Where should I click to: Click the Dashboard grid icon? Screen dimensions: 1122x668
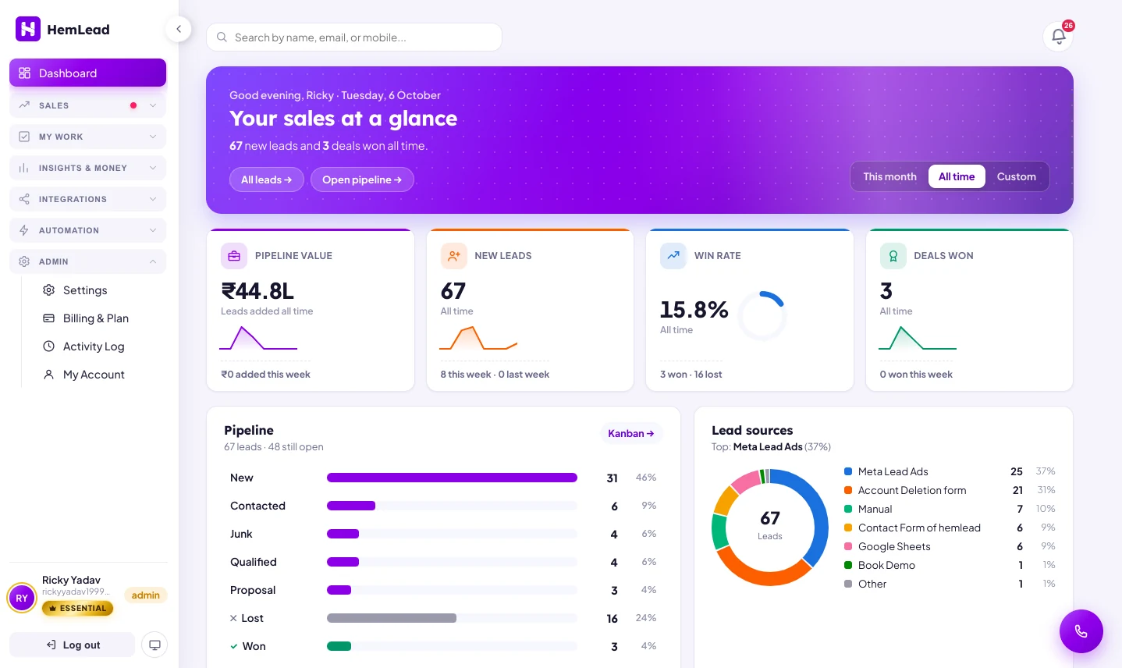click(24, 73)
